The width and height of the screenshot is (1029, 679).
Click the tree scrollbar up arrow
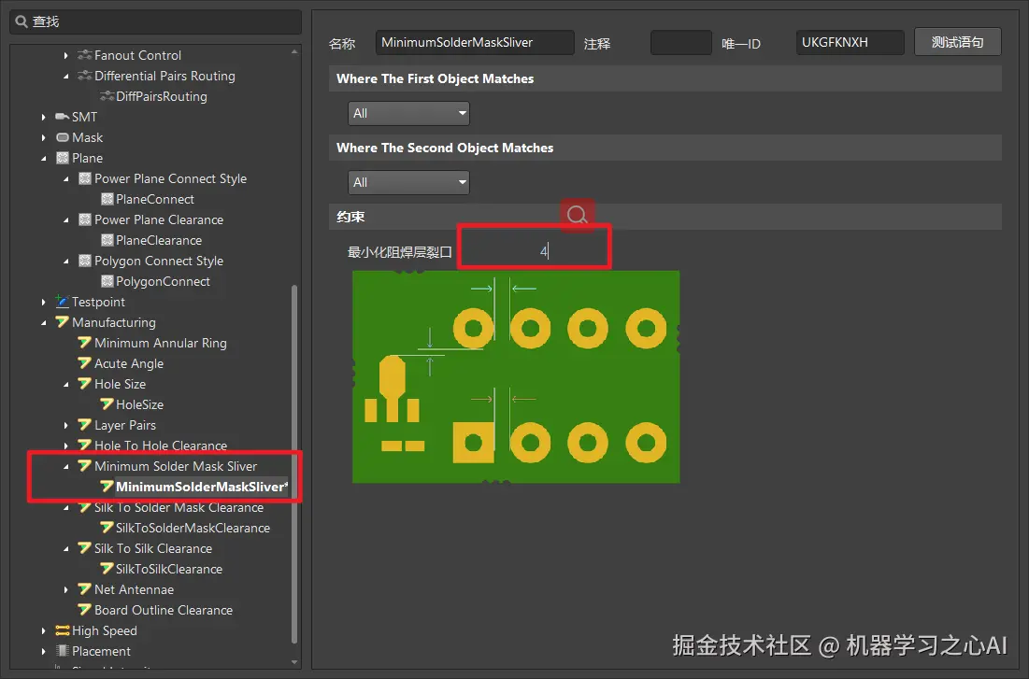[294, 51]
